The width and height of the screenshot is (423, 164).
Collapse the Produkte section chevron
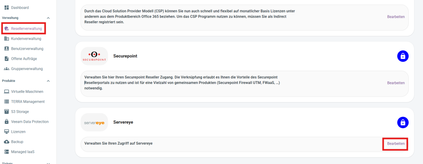point(48,81)
